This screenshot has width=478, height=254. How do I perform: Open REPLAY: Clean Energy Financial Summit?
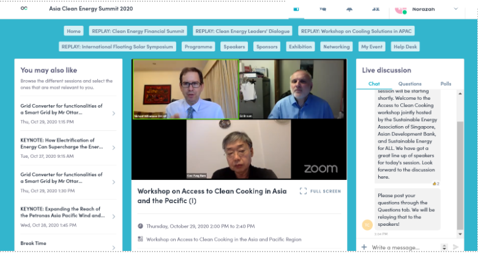tap(138, 31)
